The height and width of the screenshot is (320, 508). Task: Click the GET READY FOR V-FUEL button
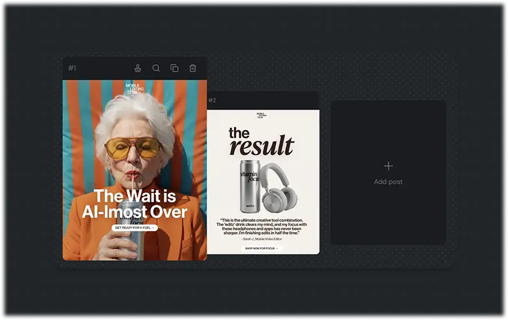[x=134, y=228]
